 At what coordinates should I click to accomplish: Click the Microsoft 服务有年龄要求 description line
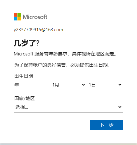(x=65, y=54)
